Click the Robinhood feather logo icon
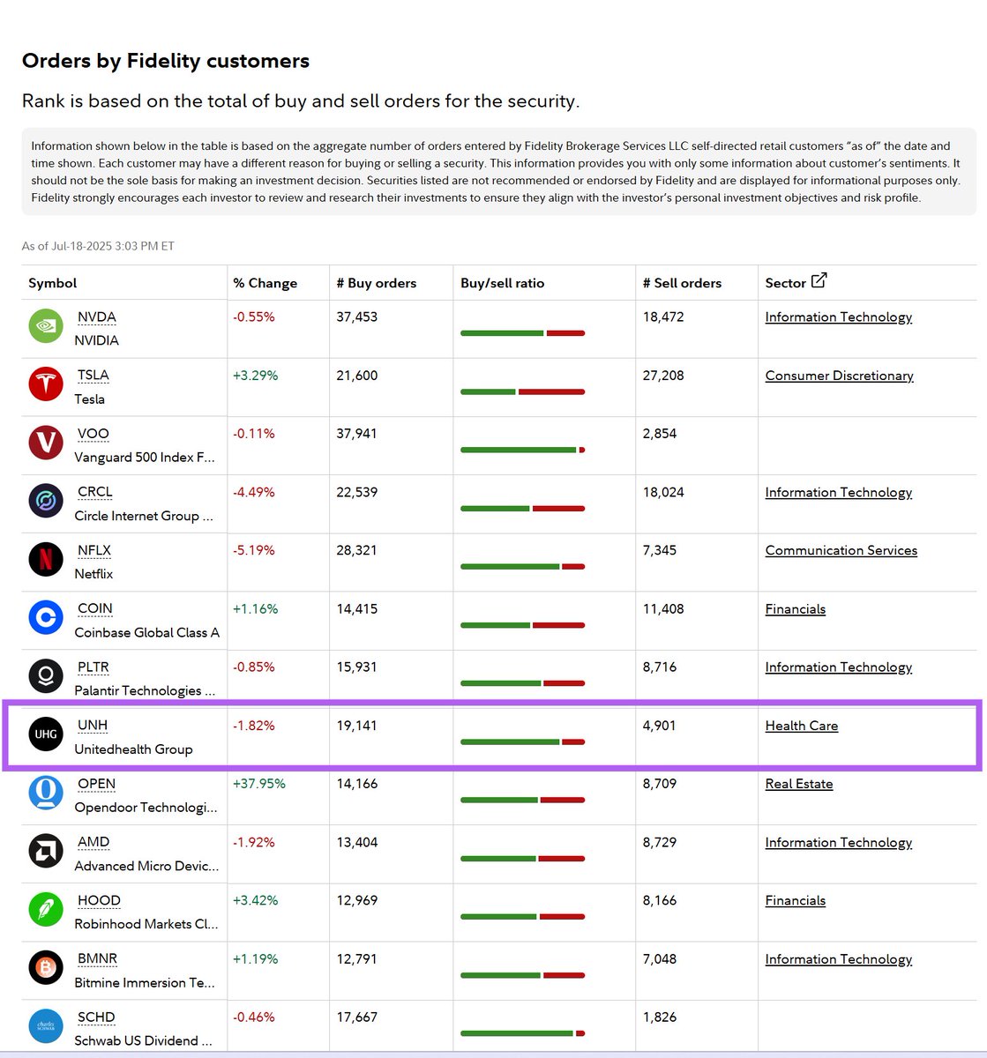987x1058 pixels. (x=46, y=909)
